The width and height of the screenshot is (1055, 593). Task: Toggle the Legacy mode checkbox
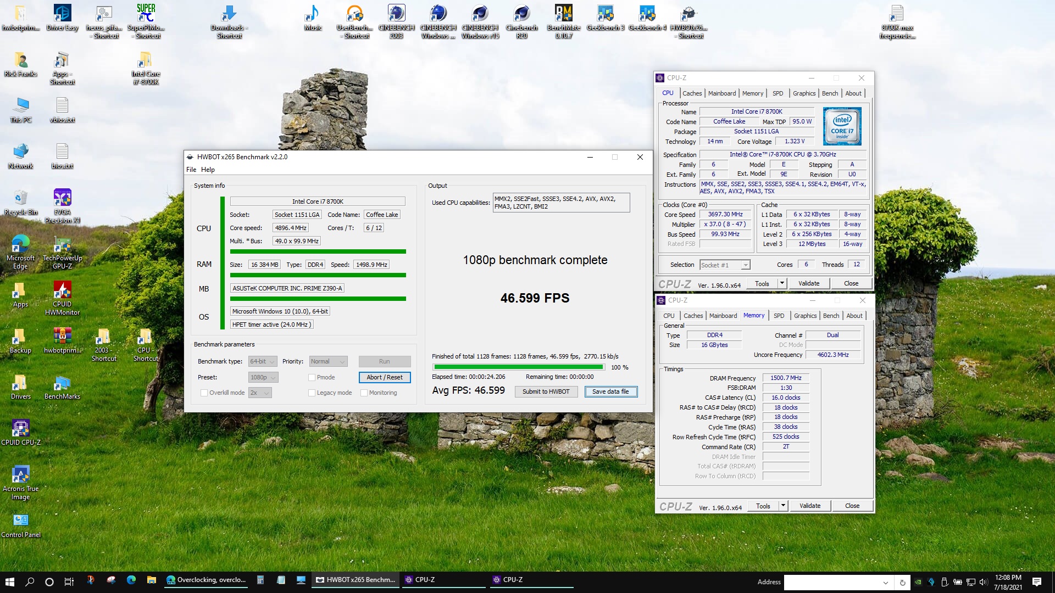[x=312, y=393]
